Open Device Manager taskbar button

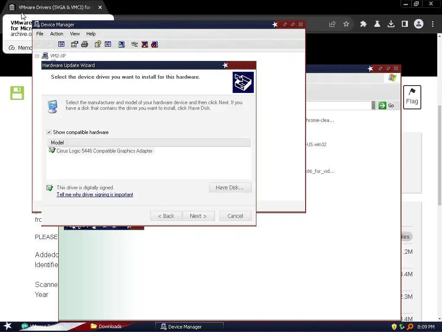click(189, 327)
